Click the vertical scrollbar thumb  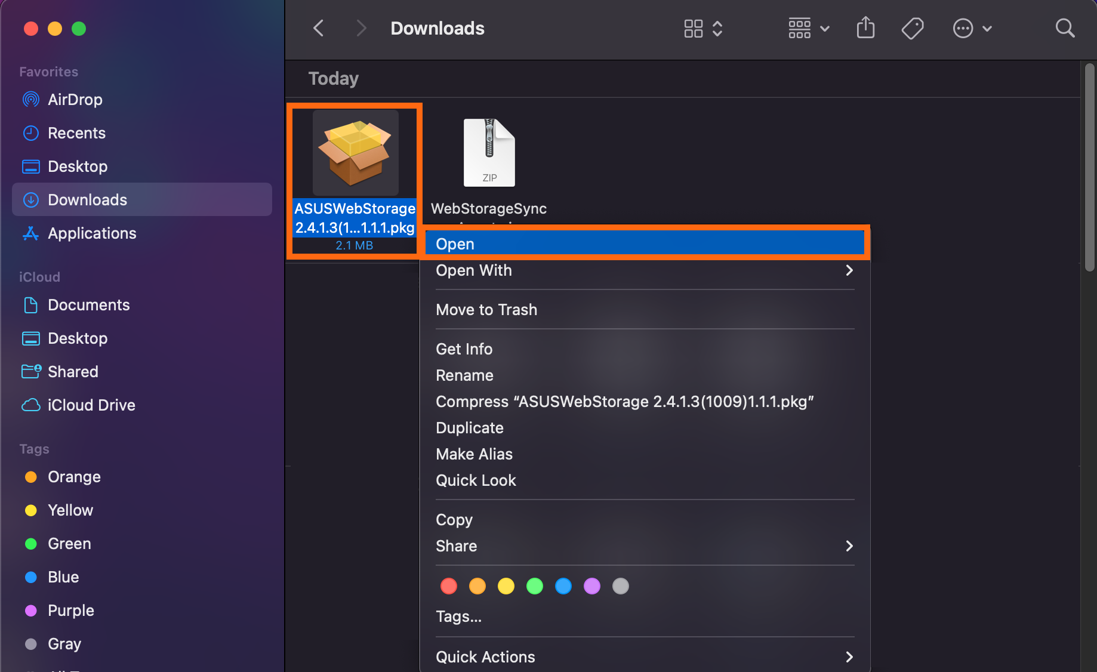pos(1090,167)
